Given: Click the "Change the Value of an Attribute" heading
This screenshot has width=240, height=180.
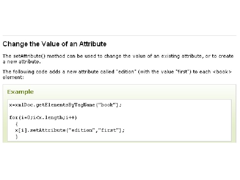Looking at the screenshot, I should 55,44.
